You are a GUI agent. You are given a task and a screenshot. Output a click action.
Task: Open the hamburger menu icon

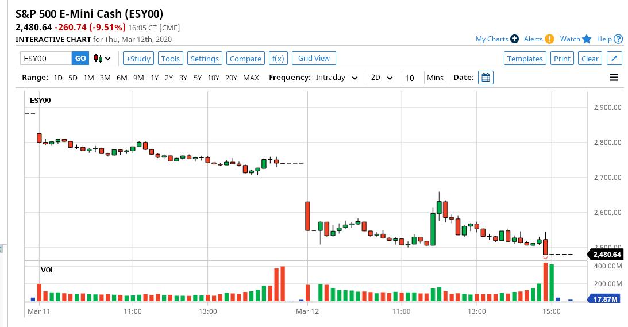(x=614, y=78)
